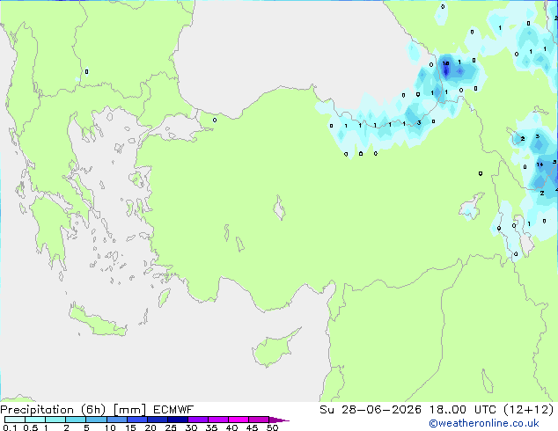Click the 'Su 28-06-2026' date text

pyautogui.click(x=371, y=410)
